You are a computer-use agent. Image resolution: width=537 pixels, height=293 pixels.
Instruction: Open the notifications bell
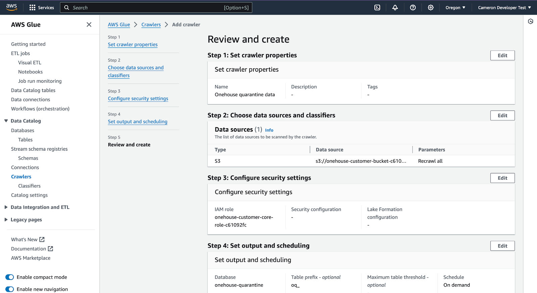[395, 8]
